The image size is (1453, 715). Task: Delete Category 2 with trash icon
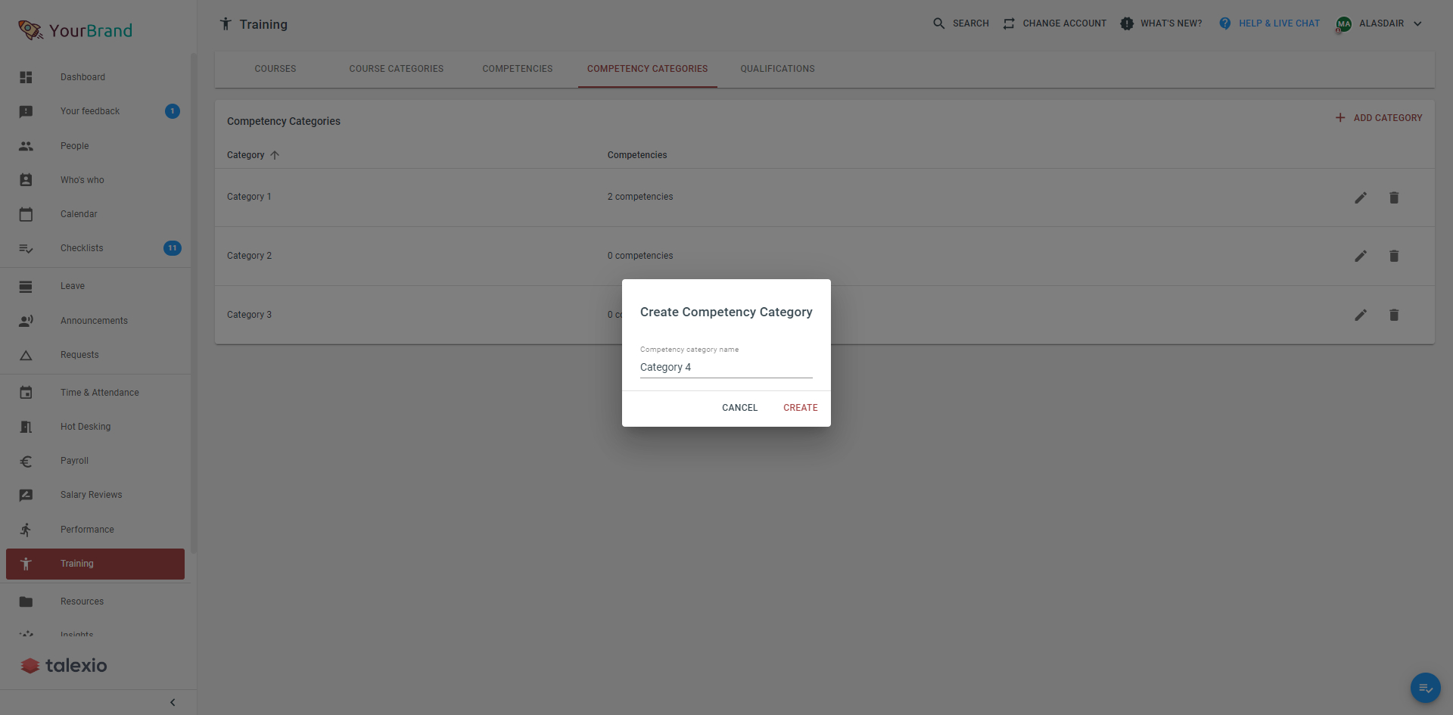[x=1394, y=256]
